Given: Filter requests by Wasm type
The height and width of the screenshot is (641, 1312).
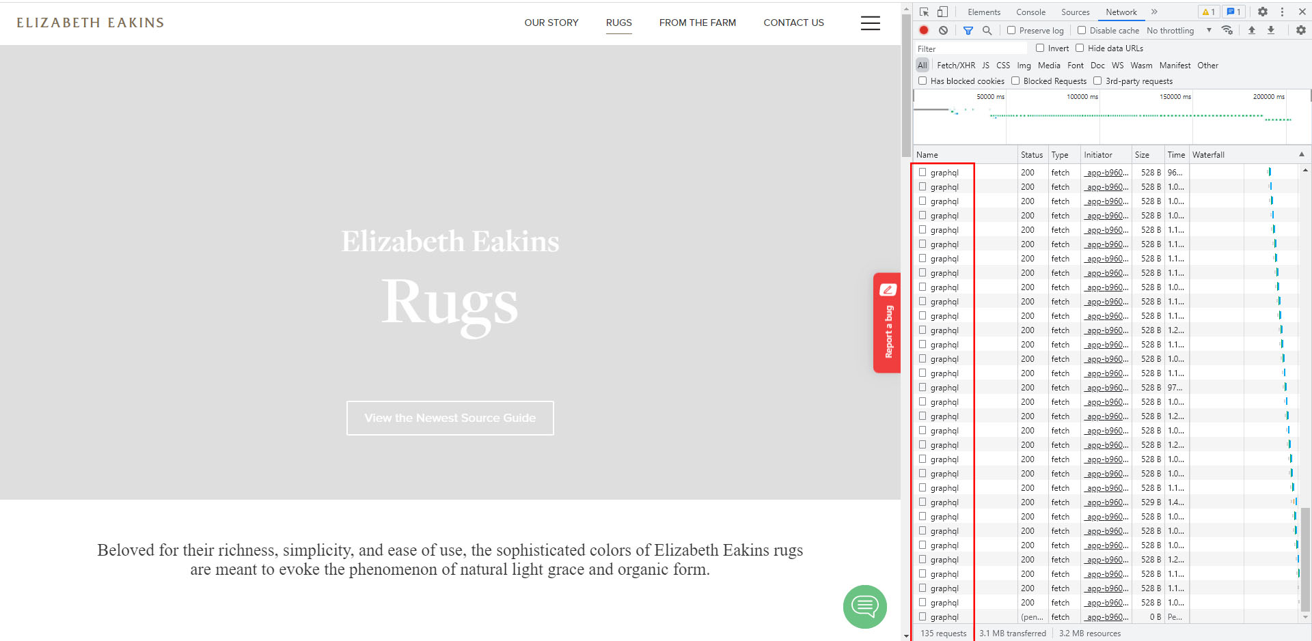Looking at the screenshot, I should (x=1141, y=66).
